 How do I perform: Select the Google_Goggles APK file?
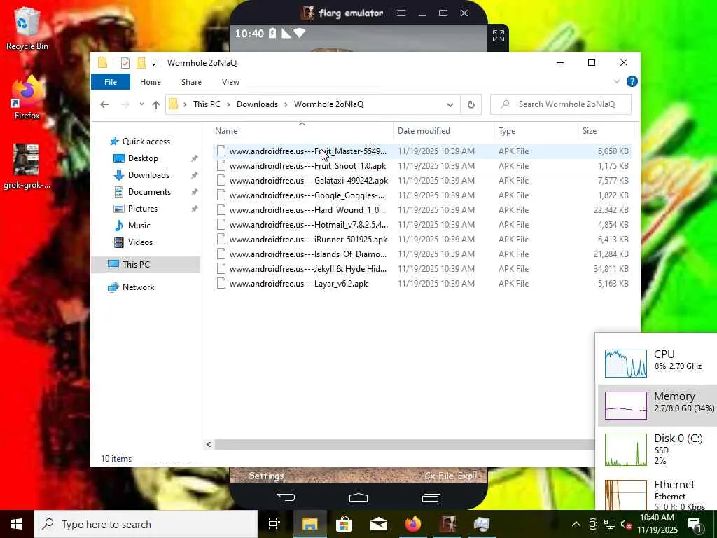[423, 195]
